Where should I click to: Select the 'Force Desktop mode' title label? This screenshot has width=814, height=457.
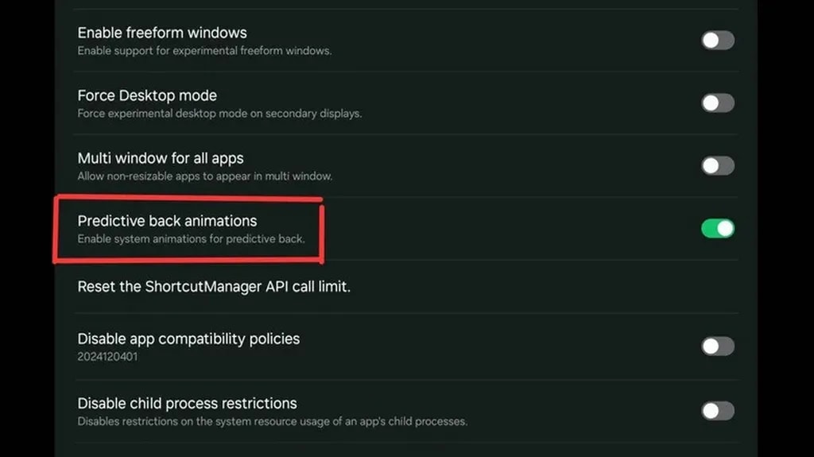coord(147,95)
